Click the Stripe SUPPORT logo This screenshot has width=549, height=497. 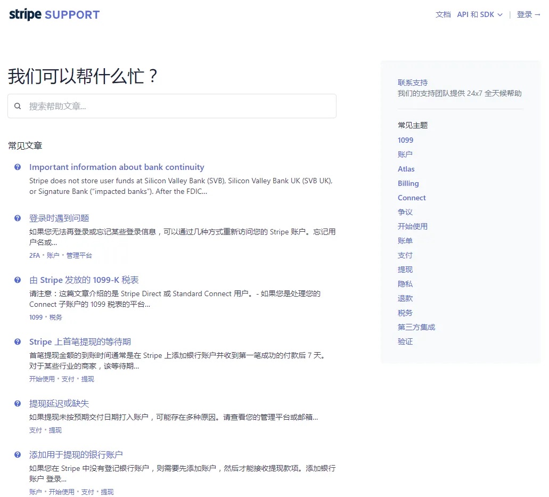point(53,14)
